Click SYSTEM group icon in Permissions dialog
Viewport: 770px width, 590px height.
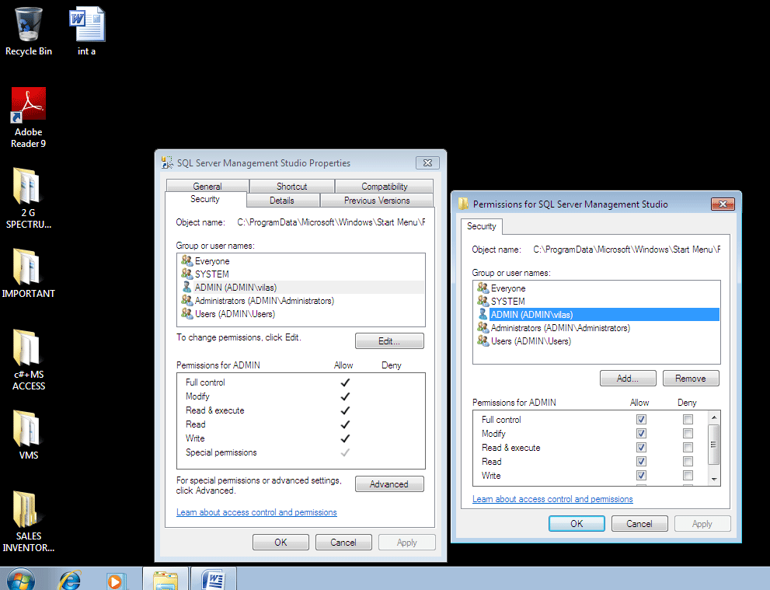483,301
